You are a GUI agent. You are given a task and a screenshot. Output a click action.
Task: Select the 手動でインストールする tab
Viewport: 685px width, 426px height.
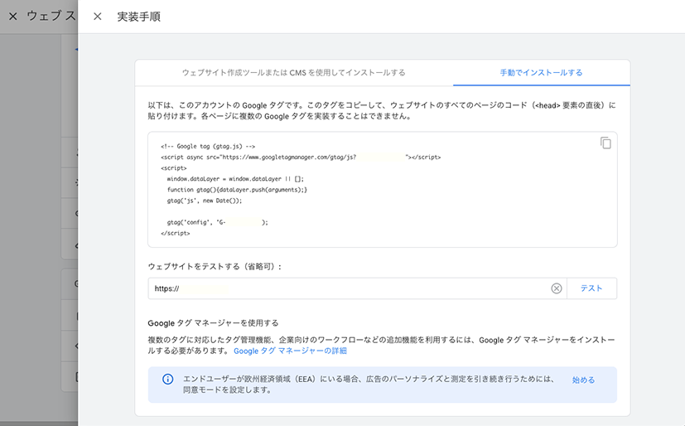541,73
